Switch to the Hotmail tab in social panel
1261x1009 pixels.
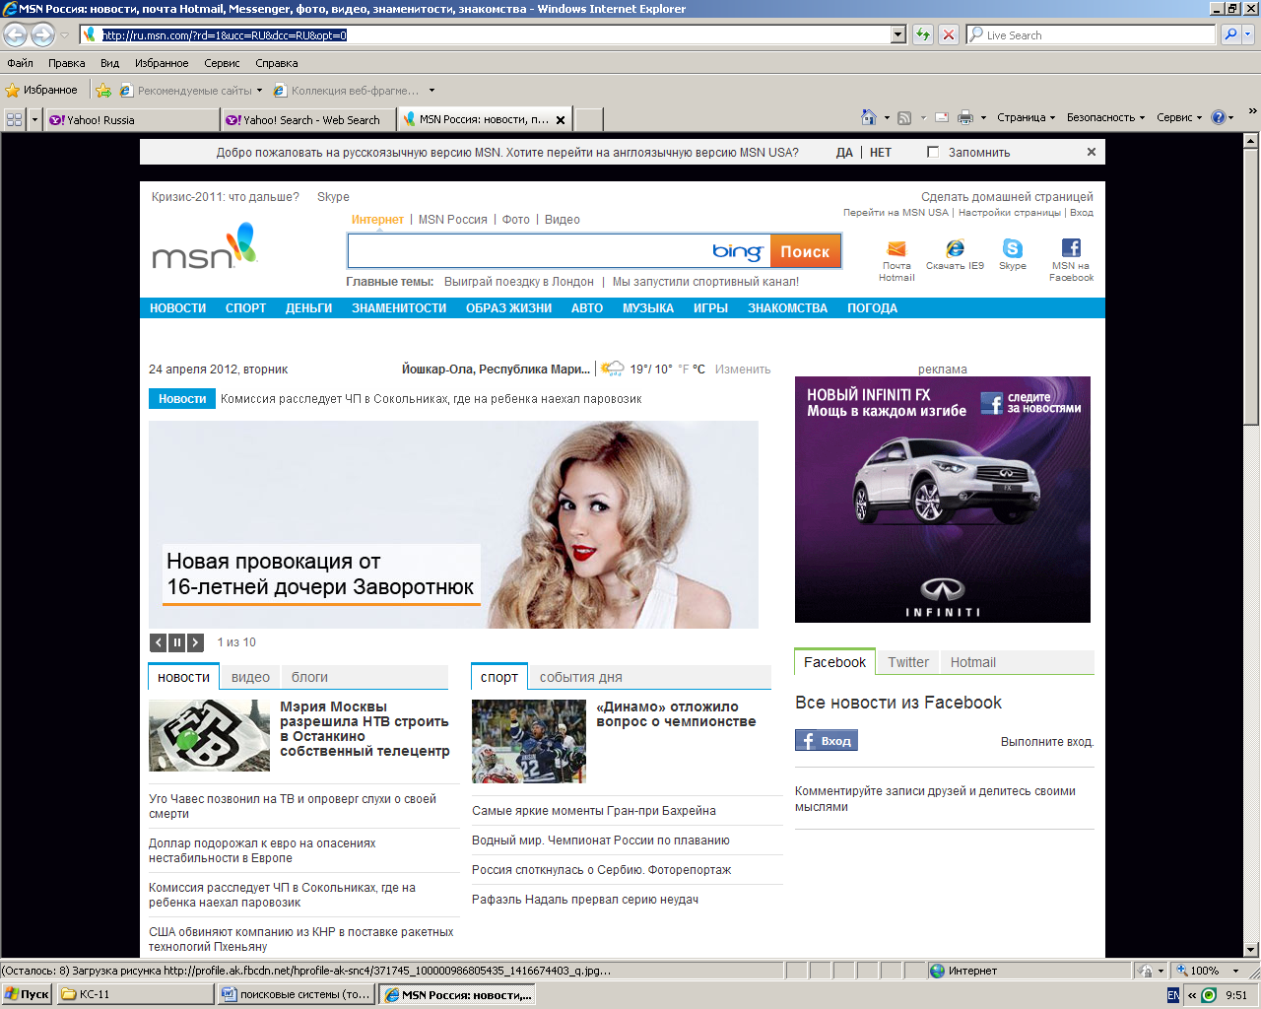click(x=972, y=662)
